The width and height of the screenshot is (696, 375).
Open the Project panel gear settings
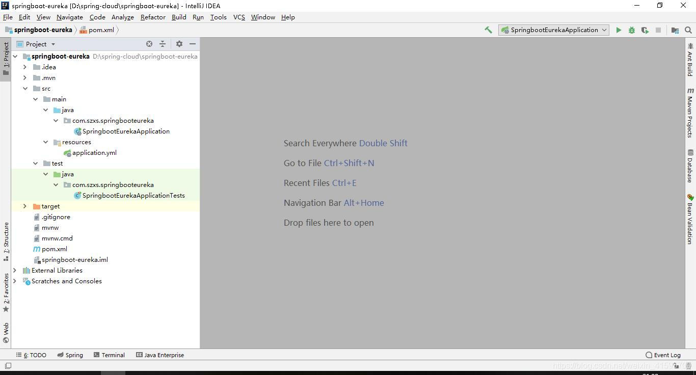pyautogui.click(x=179, y=44)
